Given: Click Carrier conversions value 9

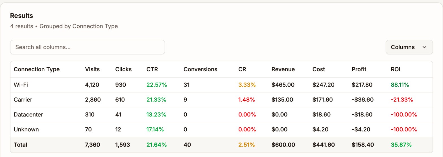Looking at the screenshot, I should point(185,100).
